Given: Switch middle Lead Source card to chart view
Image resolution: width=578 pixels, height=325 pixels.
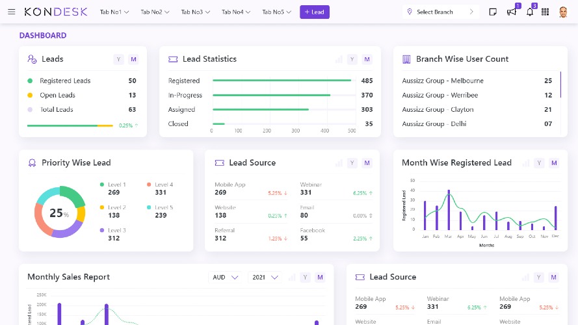Looking at the screenshot, I should (339, 163).
